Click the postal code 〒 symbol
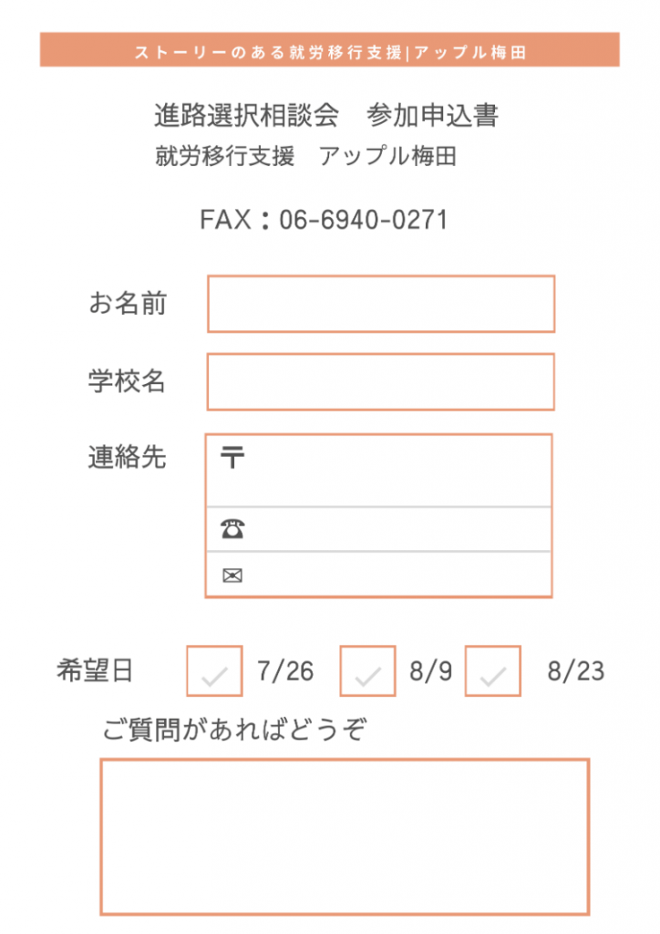Image resolution: width=660 pixels, height=934 pixels. [232, 457]
